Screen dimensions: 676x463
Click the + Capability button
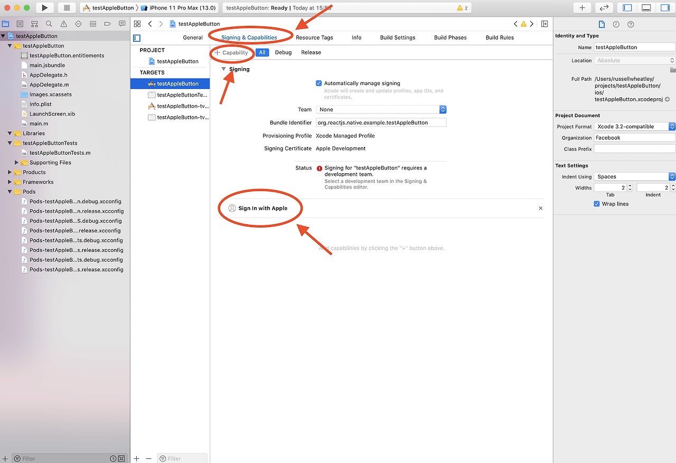pos(231,53)
